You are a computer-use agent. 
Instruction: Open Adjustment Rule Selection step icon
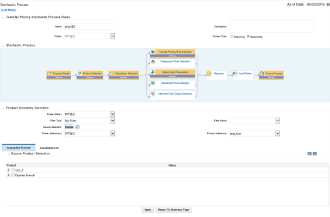pos(153,83)
